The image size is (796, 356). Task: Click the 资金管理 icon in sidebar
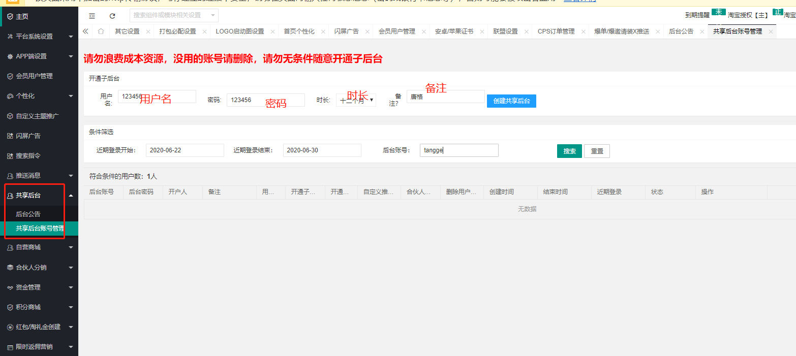(x=10, y=287)
